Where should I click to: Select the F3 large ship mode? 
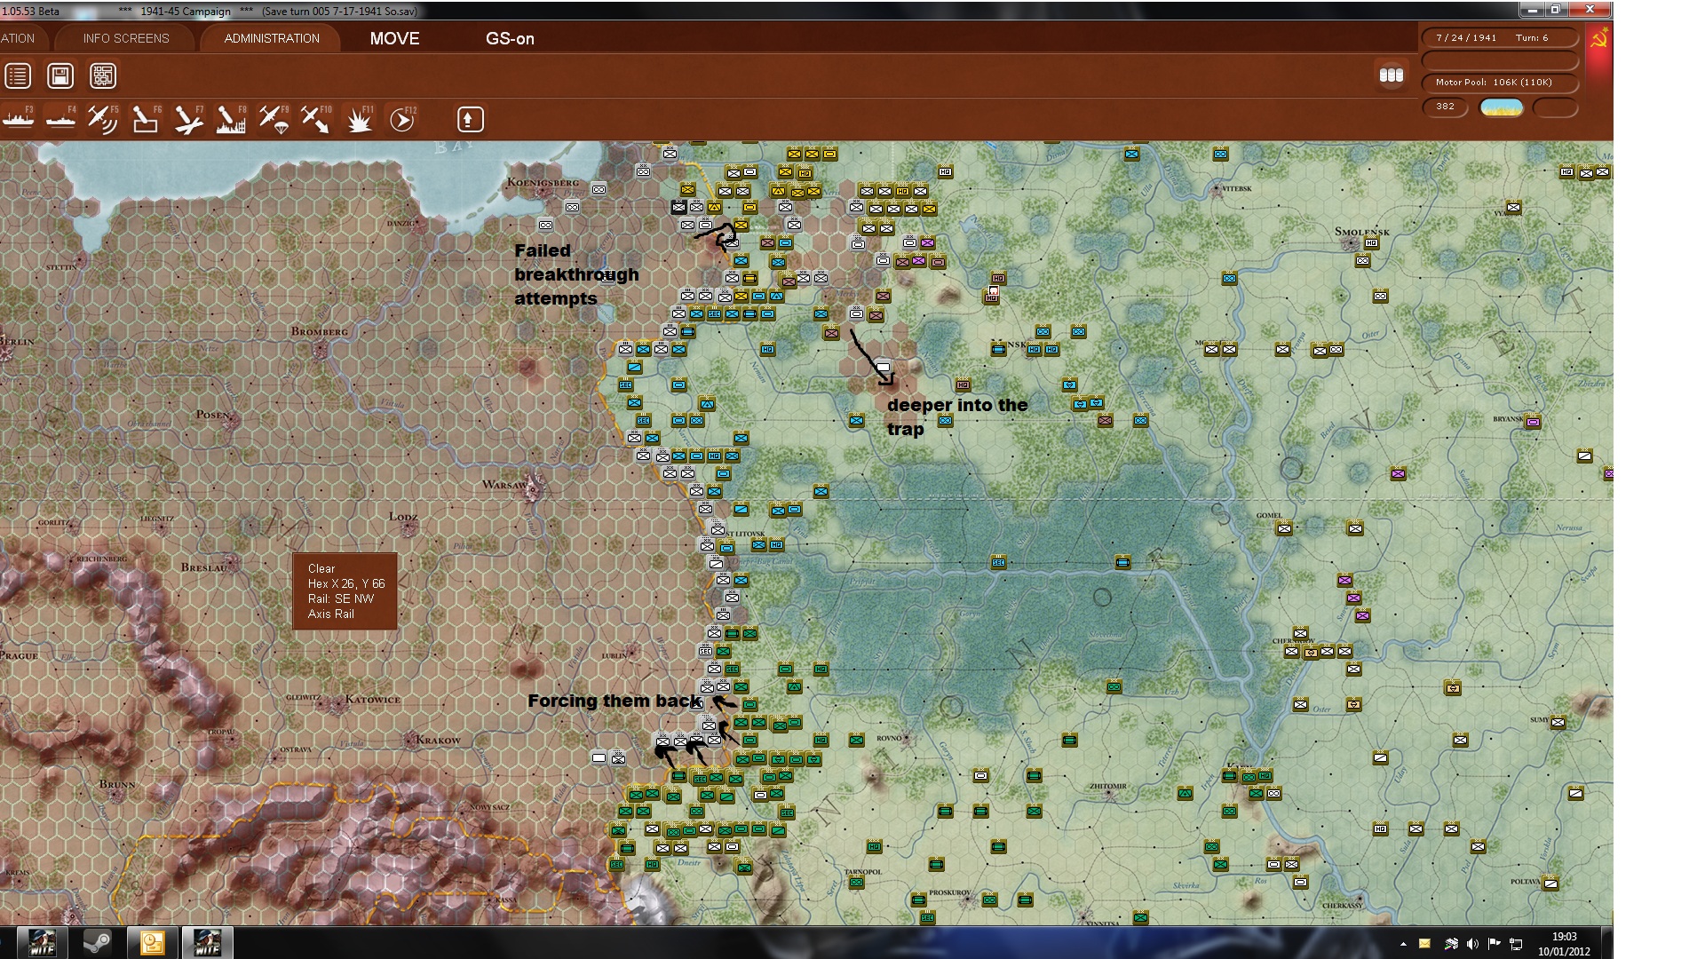[19, 119]
